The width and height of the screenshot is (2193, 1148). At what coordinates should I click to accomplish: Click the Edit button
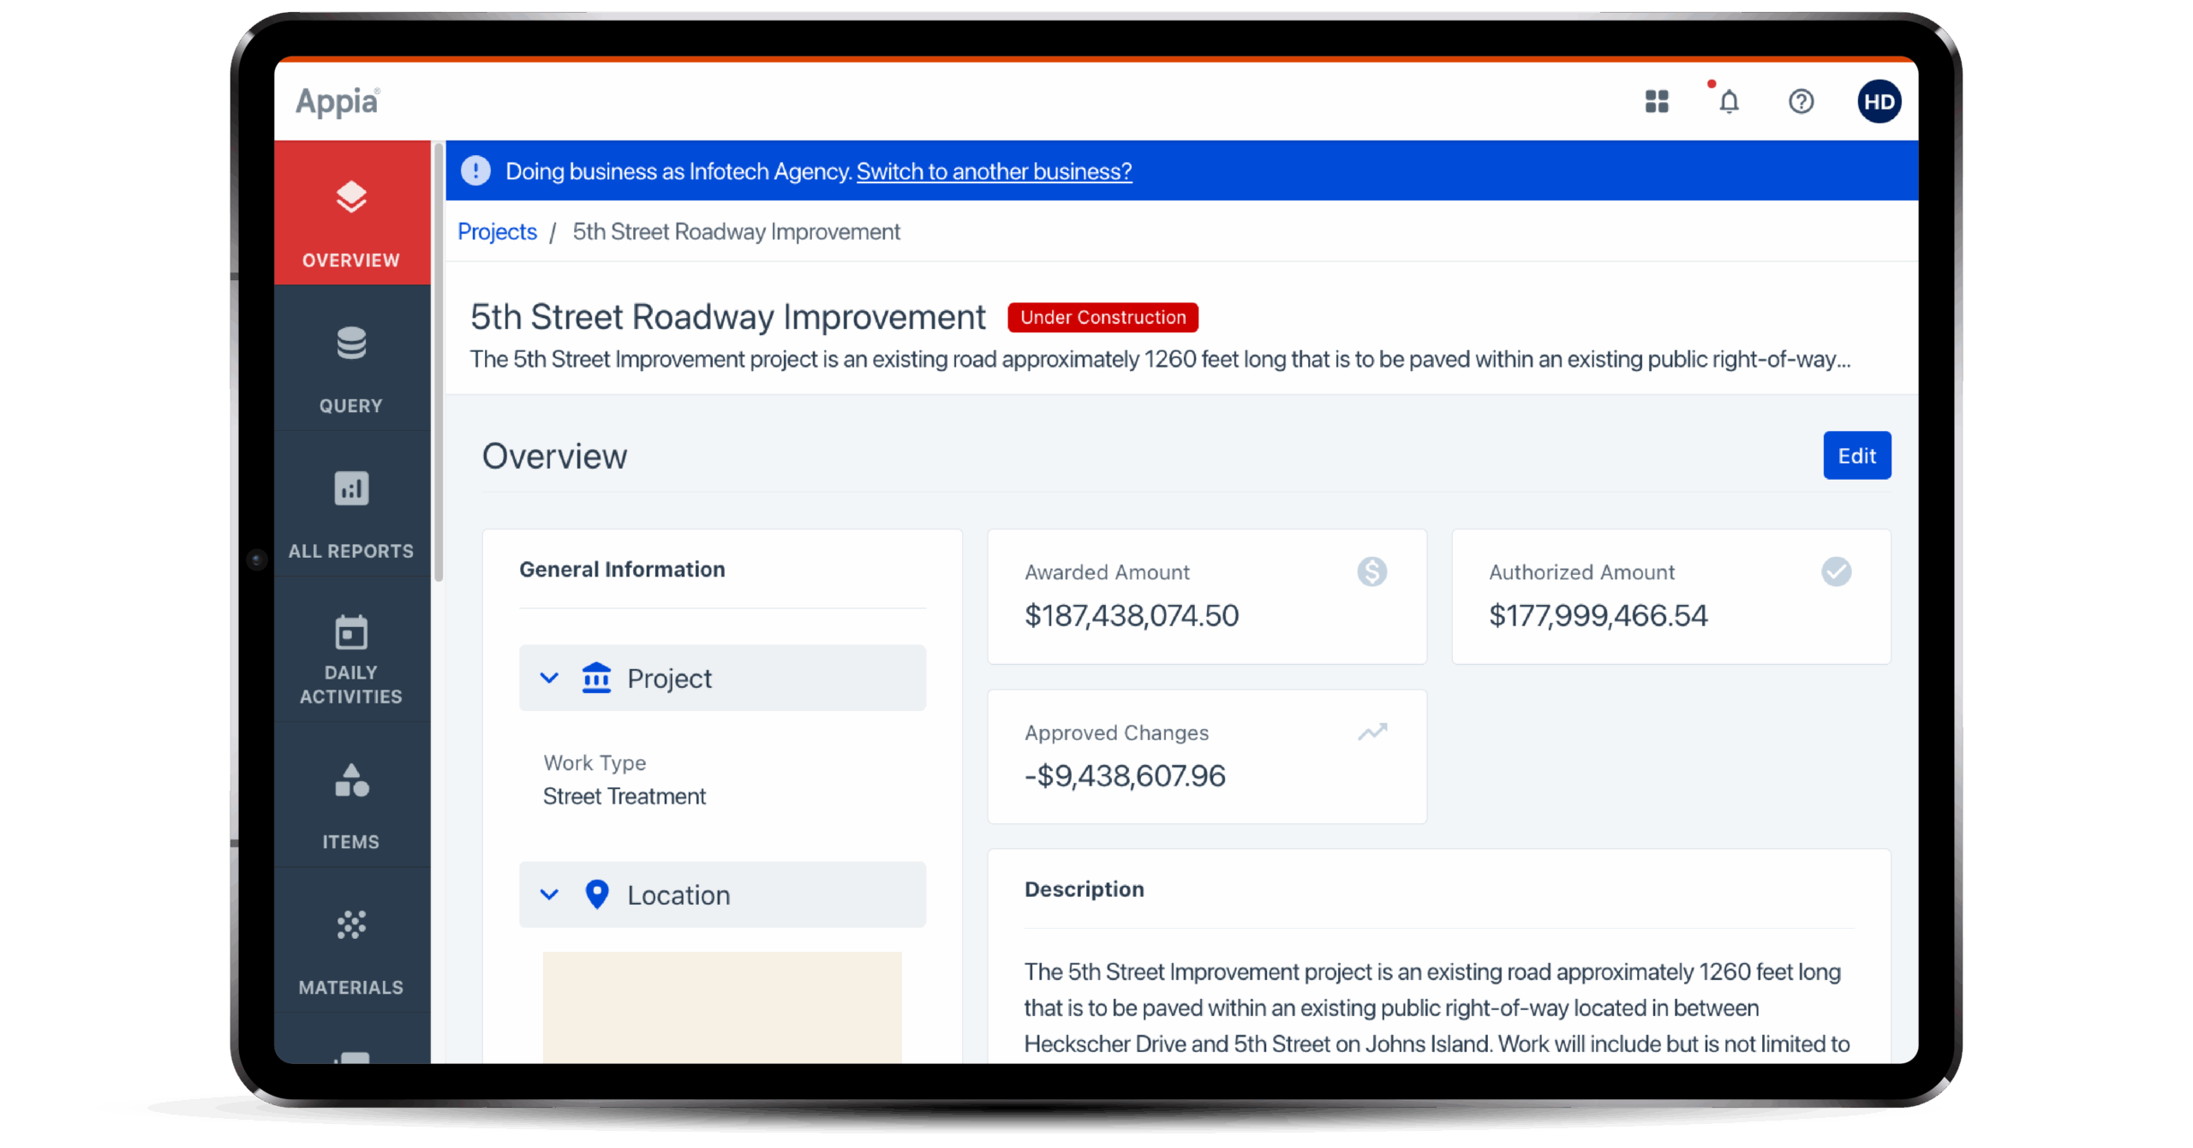(1856, 456)
